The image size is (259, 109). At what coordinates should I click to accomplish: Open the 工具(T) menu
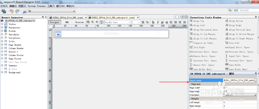coord(51,6)
